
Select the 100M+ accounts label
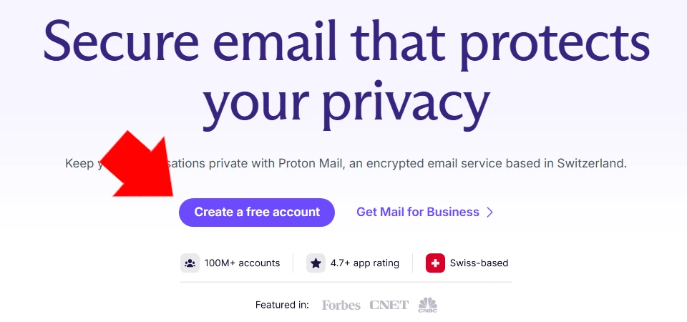point(242,263)
